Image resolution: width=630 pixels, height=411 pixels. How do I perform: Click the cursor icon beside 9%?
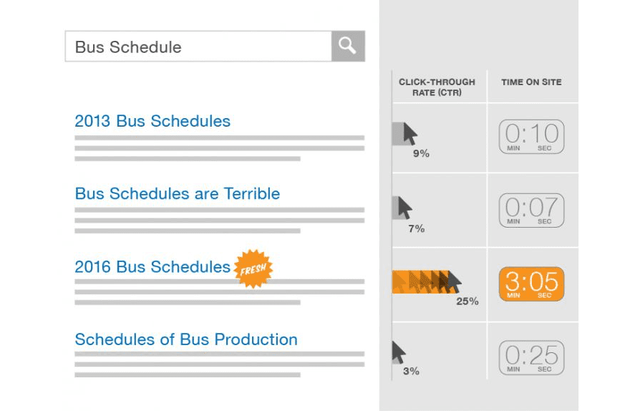coord(409,133)
